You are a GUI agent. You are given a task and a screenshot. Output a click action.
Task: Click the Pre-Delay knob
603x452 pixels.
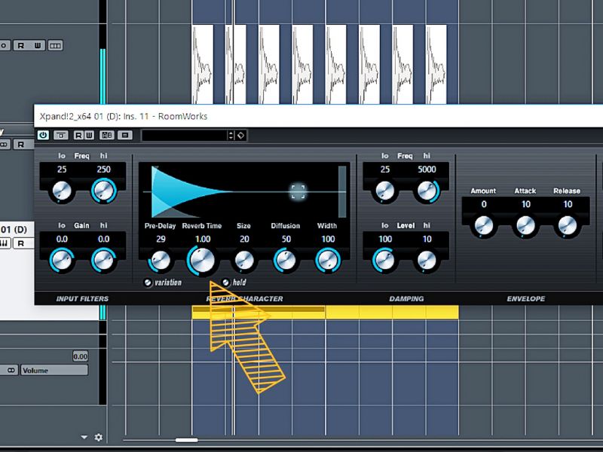pyautogui.click(x=161, y=260)
